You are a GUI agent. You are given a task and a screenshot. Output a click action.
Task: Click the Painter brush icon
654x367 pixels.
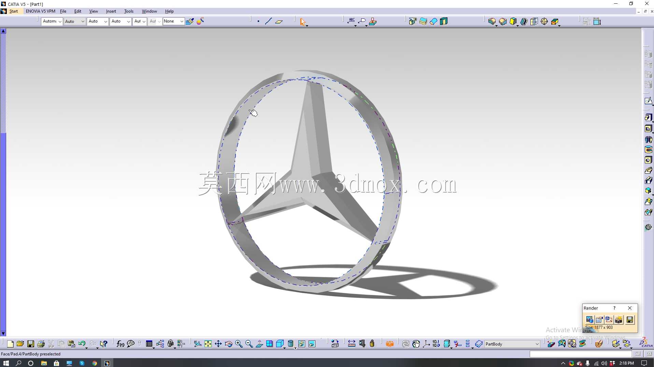[190, 21]
